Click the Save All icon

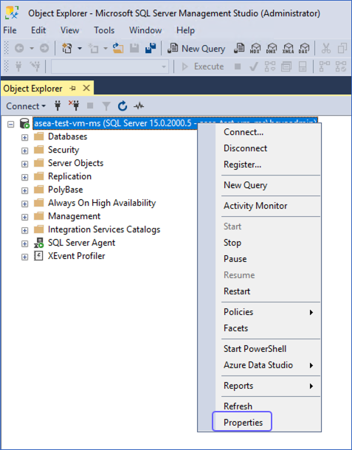[151, 48]
